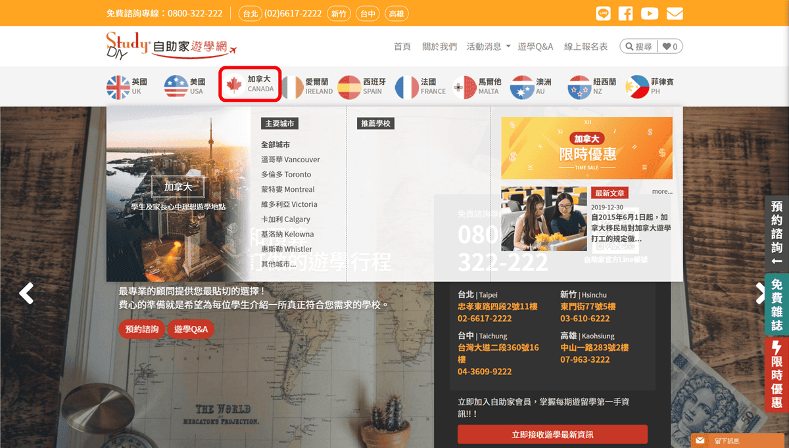
Task: Select the New Zealand flag icon
Action: (x=580, y=87)
